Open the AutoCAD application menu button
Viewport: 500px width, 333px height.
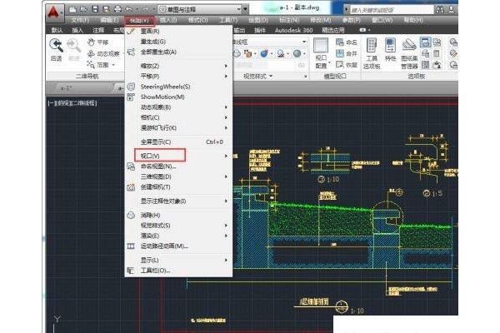tap(53, 12)
